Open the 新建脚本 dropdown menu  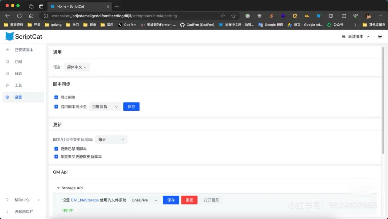tap(356, 37)
